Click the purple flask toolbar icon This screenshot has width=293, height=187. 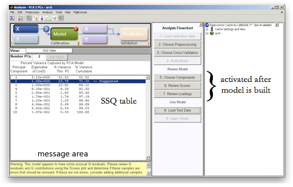[42, 18]
